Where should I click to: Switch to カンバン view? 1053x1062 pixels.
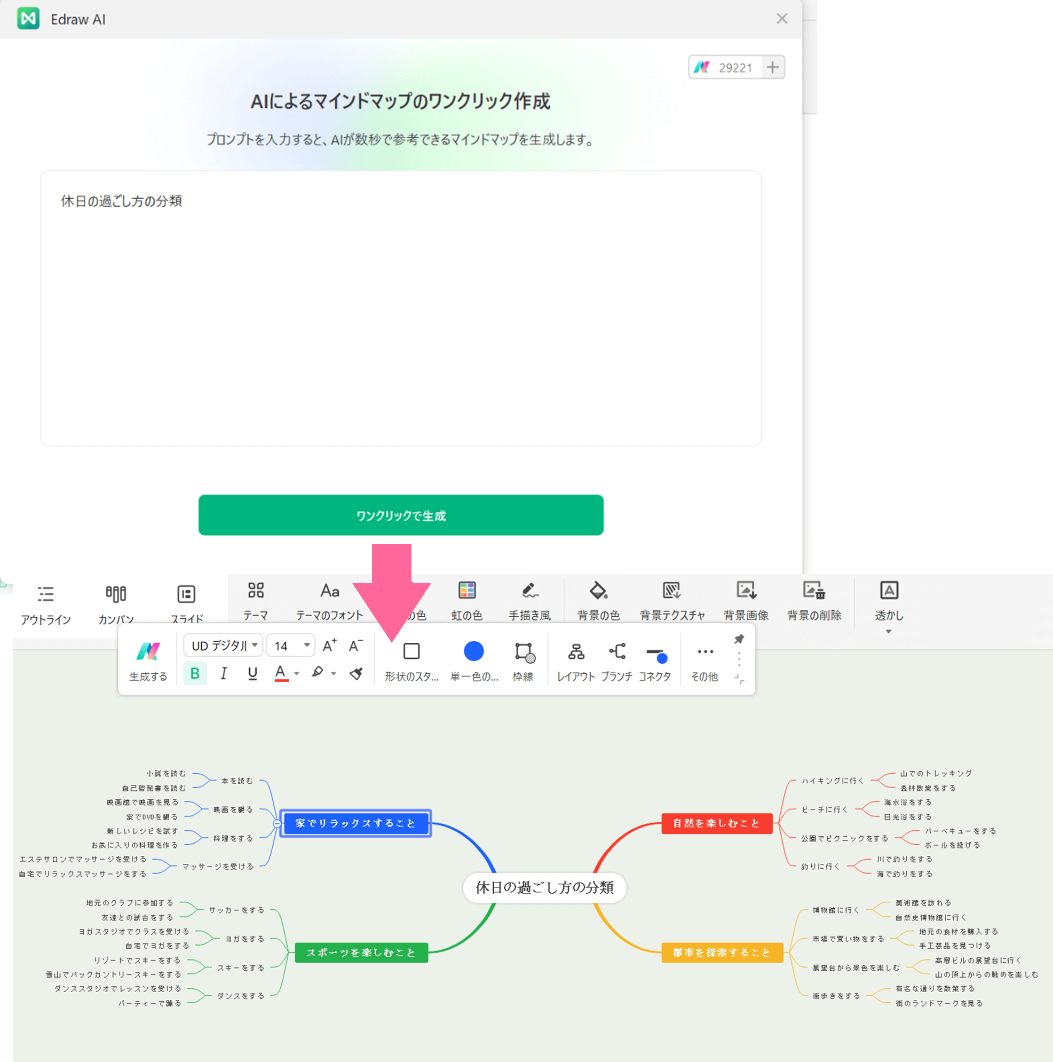click(115, 604)
